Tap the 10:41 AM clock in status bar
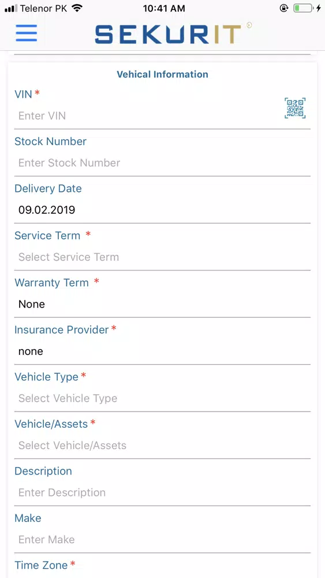The height and width of the screenshot is (578, 325). 164,8
